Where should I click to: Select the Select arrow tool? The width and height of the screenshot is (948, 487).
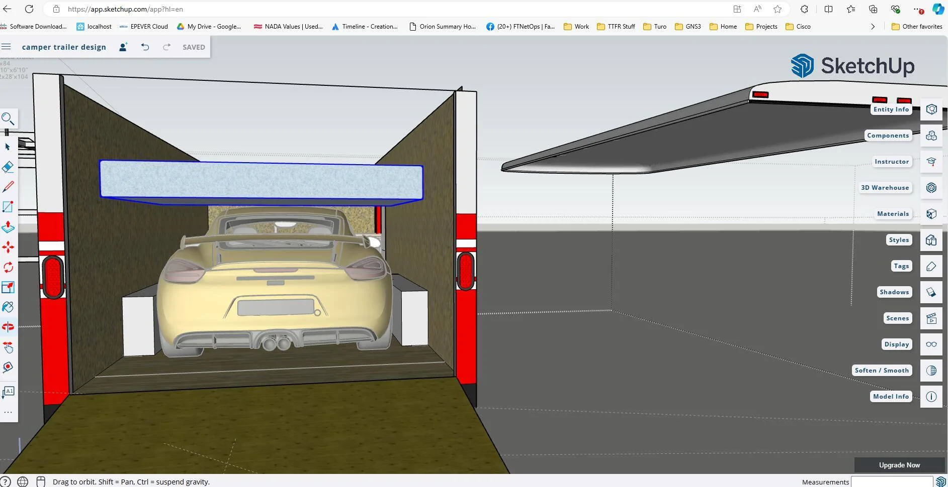(x=8, y=147)
